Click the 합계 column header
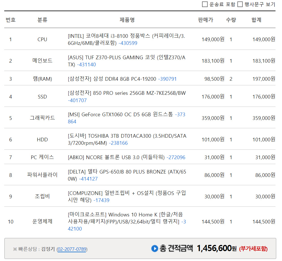Image resolution: width=282 pixels, height=261 pixels. 256,20
